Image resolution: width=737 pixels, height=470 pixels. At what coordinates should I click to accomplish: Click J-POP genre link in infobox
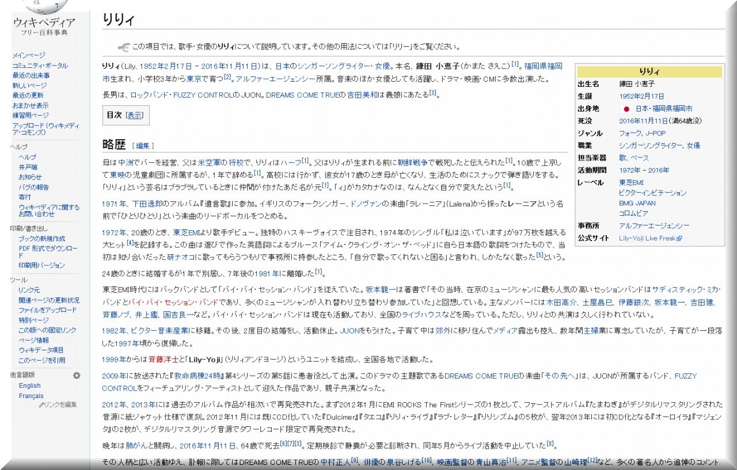[656, 133]
